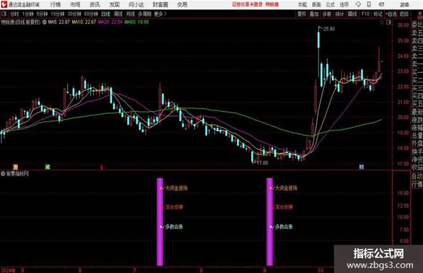Image resolution: width=423 pixels, height=273 pixels.
Task: Click the mobile phone icon
Action: 369,4
